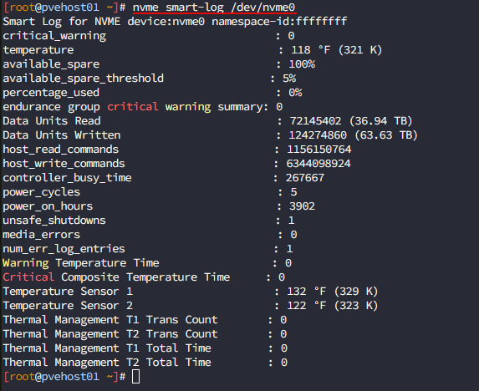
Task: Select the available_spare 100% value
Action: (302, 64)
